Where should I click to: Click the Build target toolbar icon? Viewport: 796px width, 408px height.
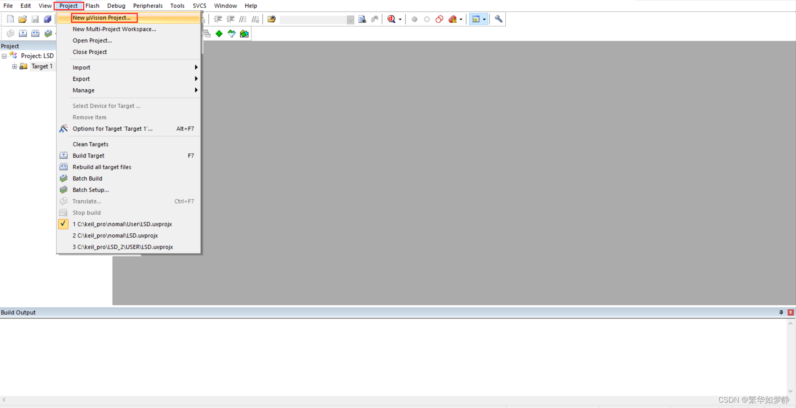(x=23, y=34)
